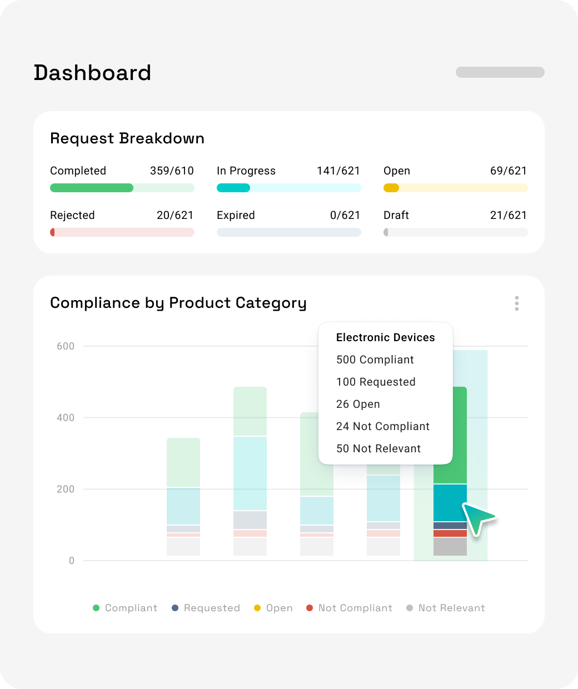Select the Draft requests progress bar

tap(456, 232)
